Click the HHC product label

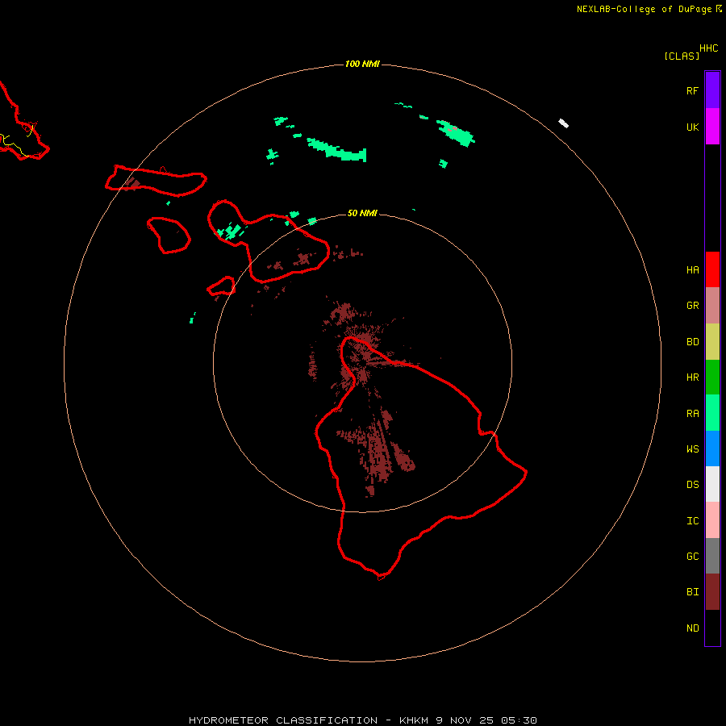coord(708,48)
